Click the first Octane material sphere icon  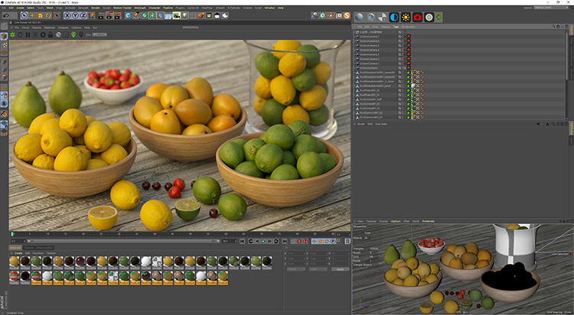359,17
